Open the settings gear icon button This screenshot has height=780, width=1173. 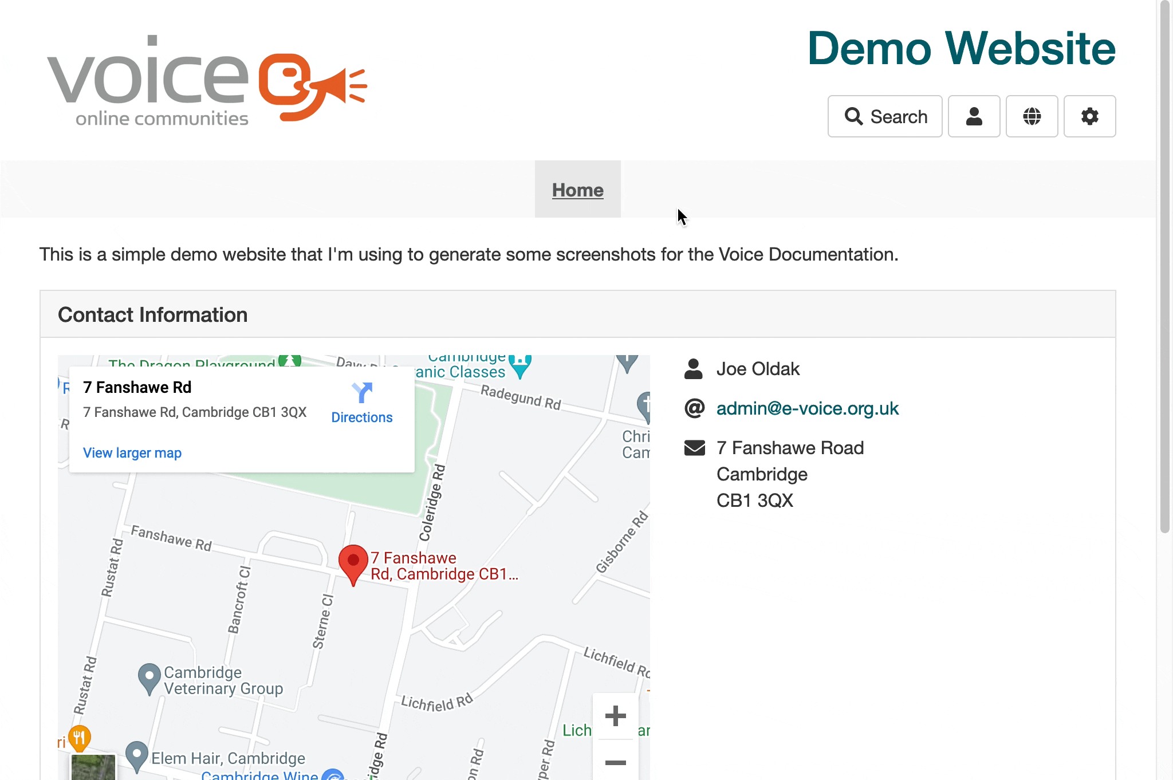point(1089,116)
